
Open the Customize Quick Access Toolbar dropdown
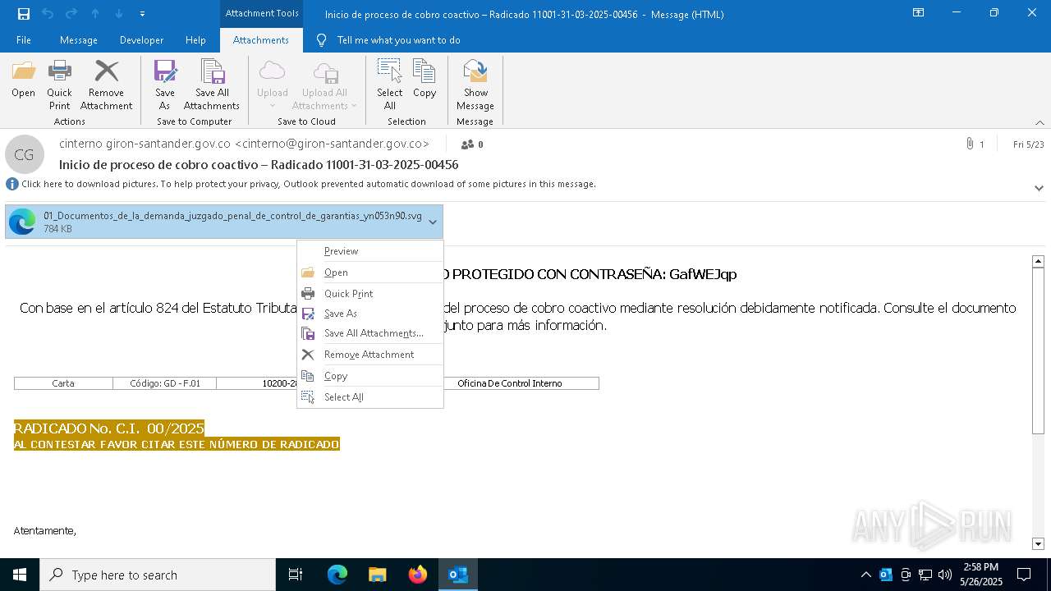(142, 14)
